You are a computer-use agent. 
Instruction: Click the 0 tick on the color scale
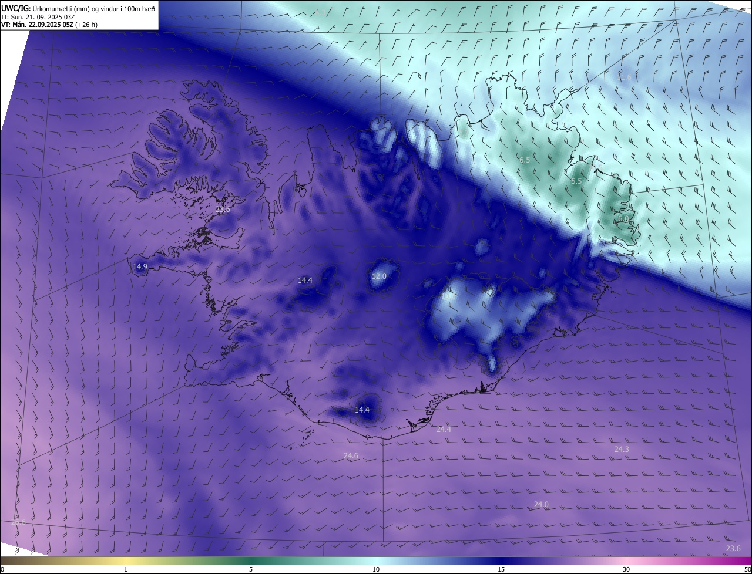[x=2, y=569]
